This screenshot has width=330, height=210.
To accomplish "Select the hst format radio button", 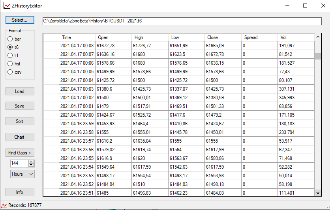I will coord(10,63).
